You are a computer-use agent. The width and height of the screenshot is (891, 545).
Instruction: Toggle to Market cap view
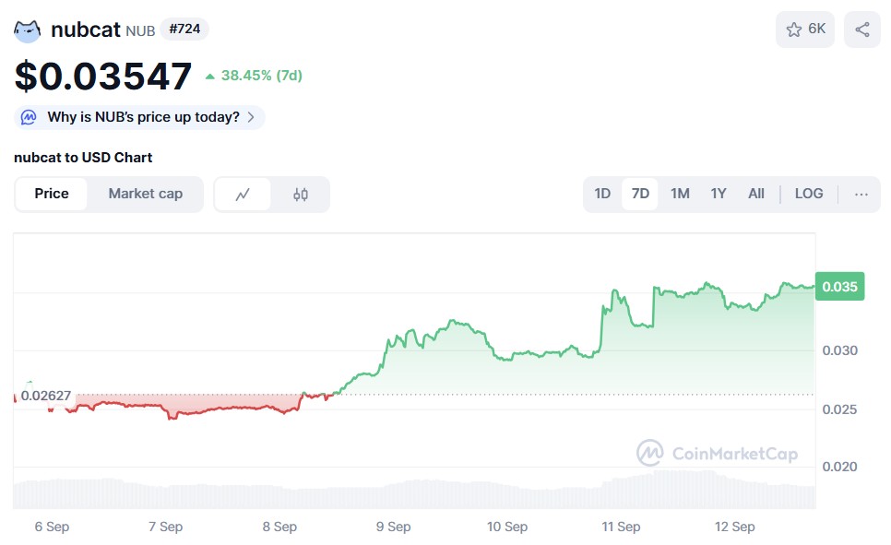(x=145, y=194)
